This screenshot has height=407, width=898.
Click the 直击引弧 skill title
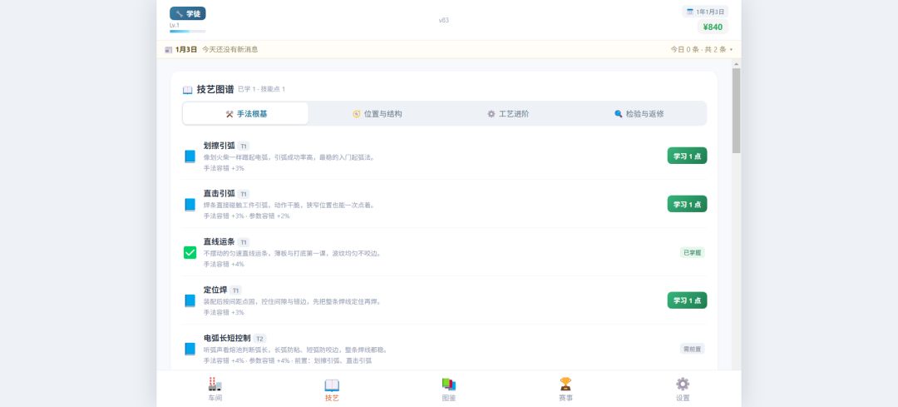pos(219,193)
